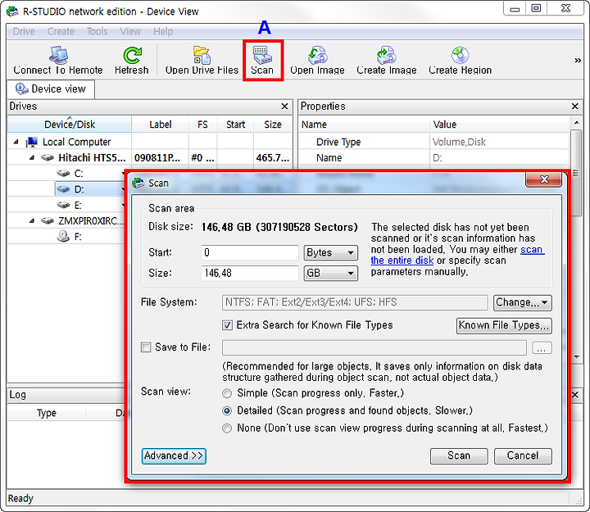The height and width of the screenshot is (512, 590).
Task: Collapse the Local Computer tree node
Action: [16, 142]
